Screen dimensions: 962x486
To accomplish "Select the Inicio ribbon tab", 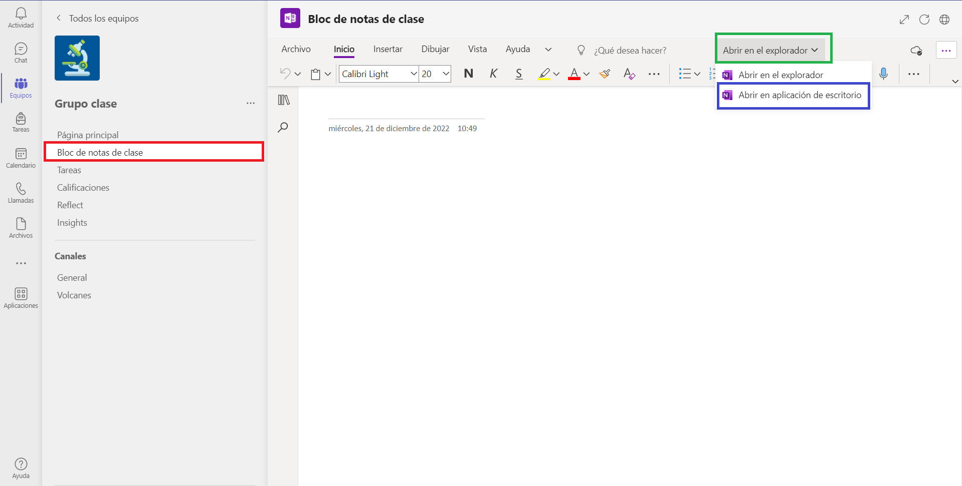I will pyautogui.click(x=344, y=49).
